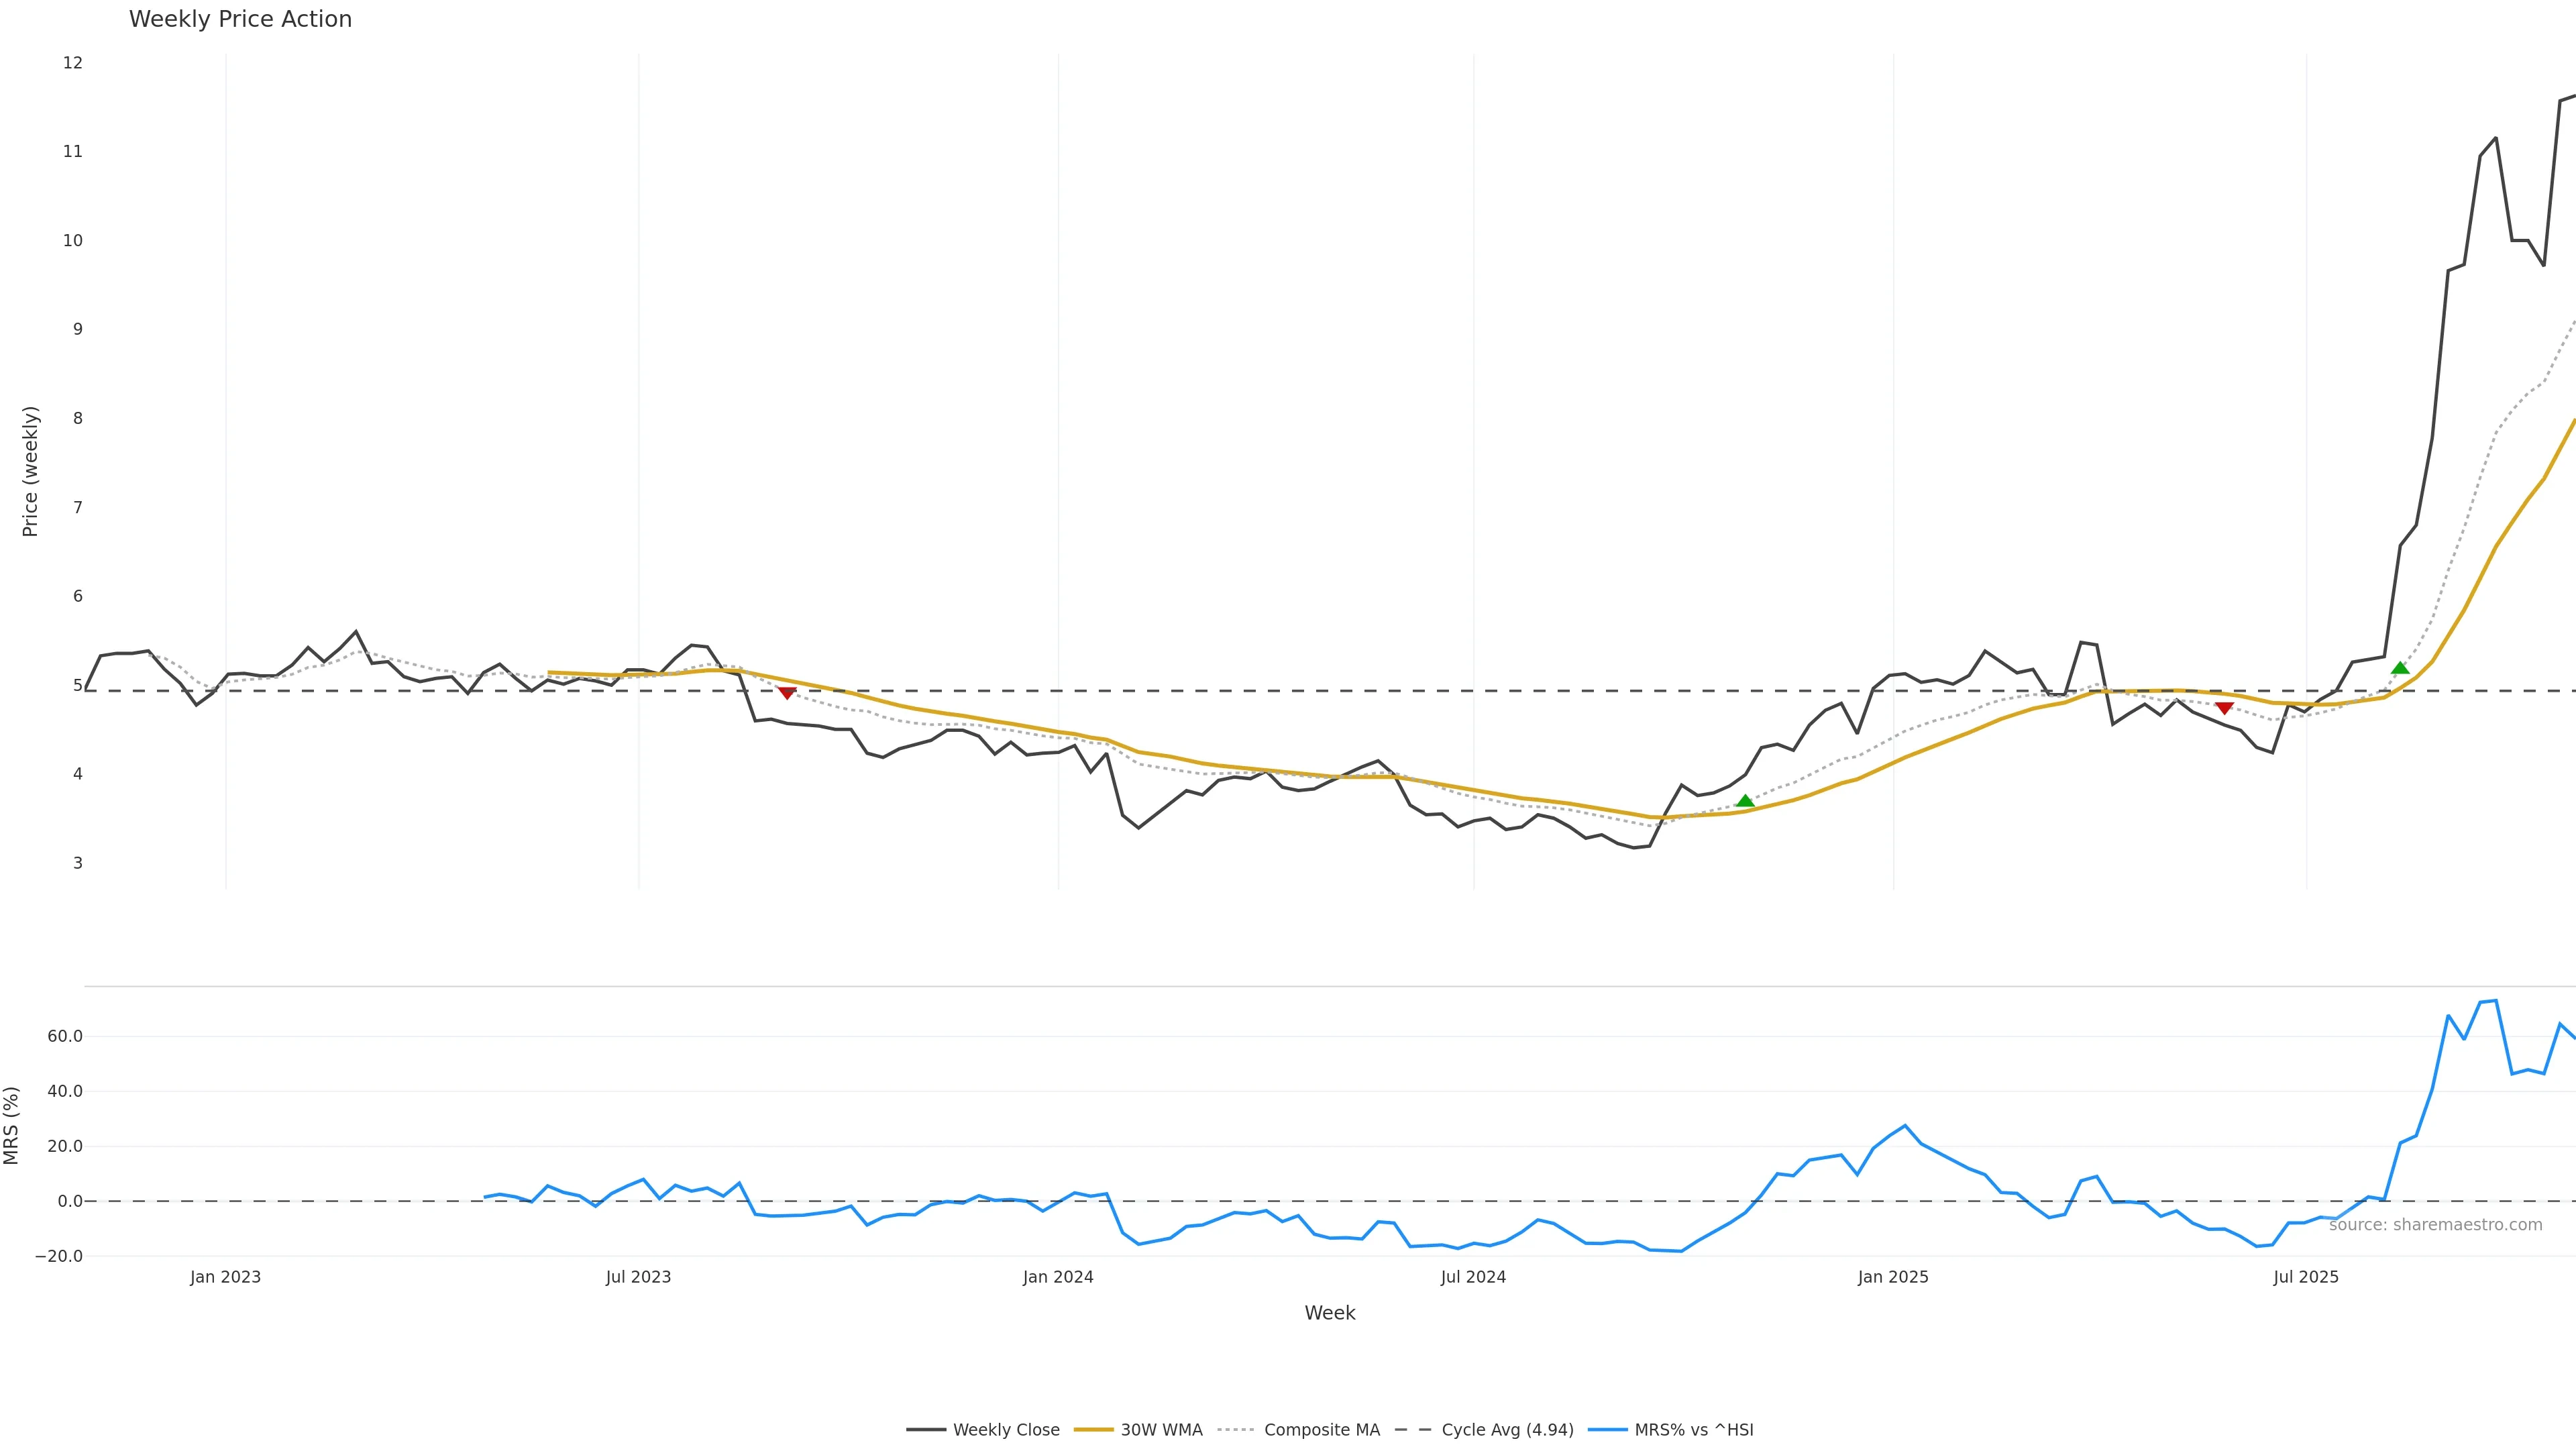
Task: Click the red down-triangle marker before Jul 2025
Action: point(2224,708)
